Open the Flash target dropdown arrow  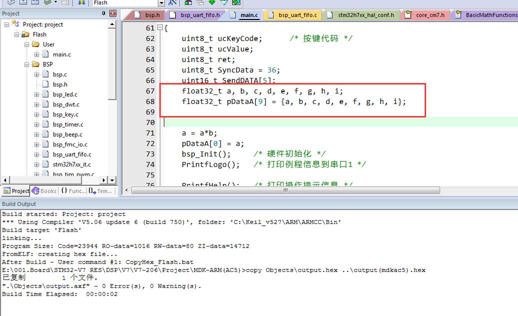pos(161,2)
